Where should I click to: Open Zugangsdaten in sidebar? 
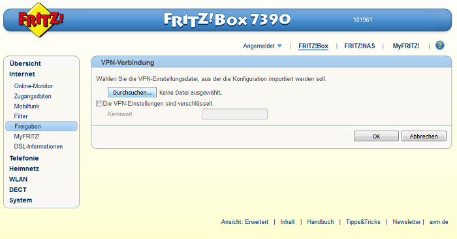click(33, 96)
